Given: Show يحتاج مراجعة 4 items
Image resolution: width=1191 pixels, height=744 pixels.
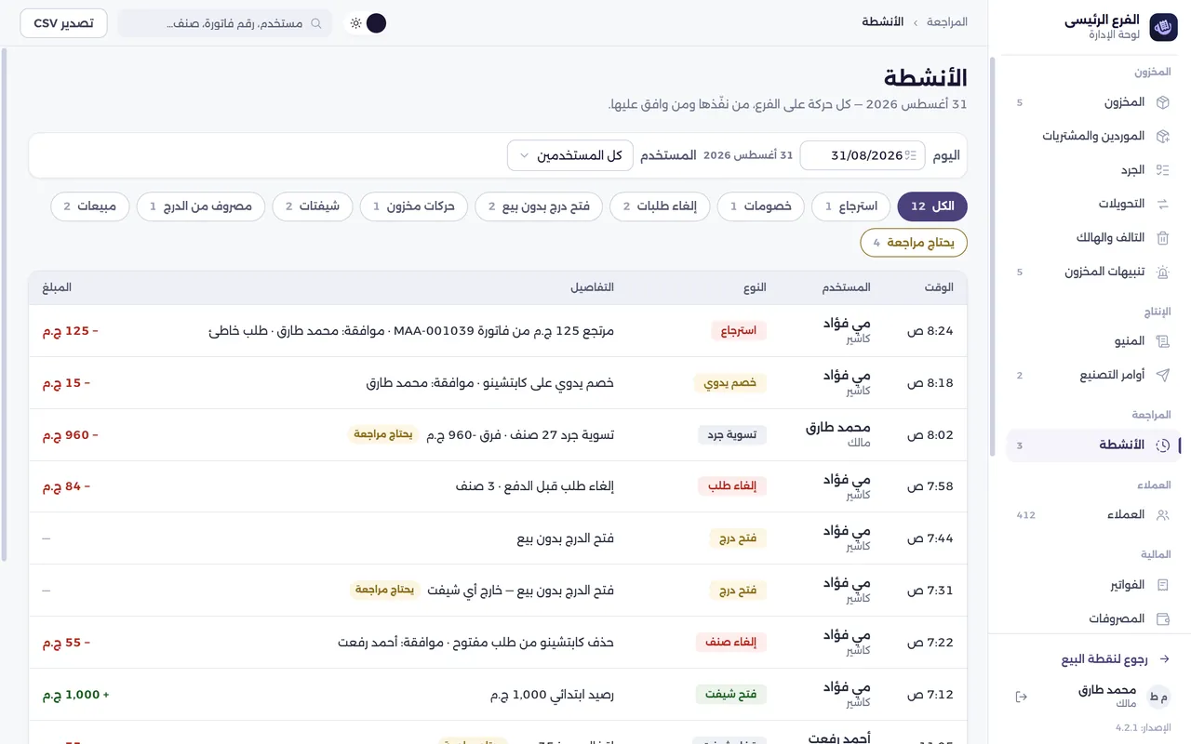Looking at the screenshot, I should 914,243.
